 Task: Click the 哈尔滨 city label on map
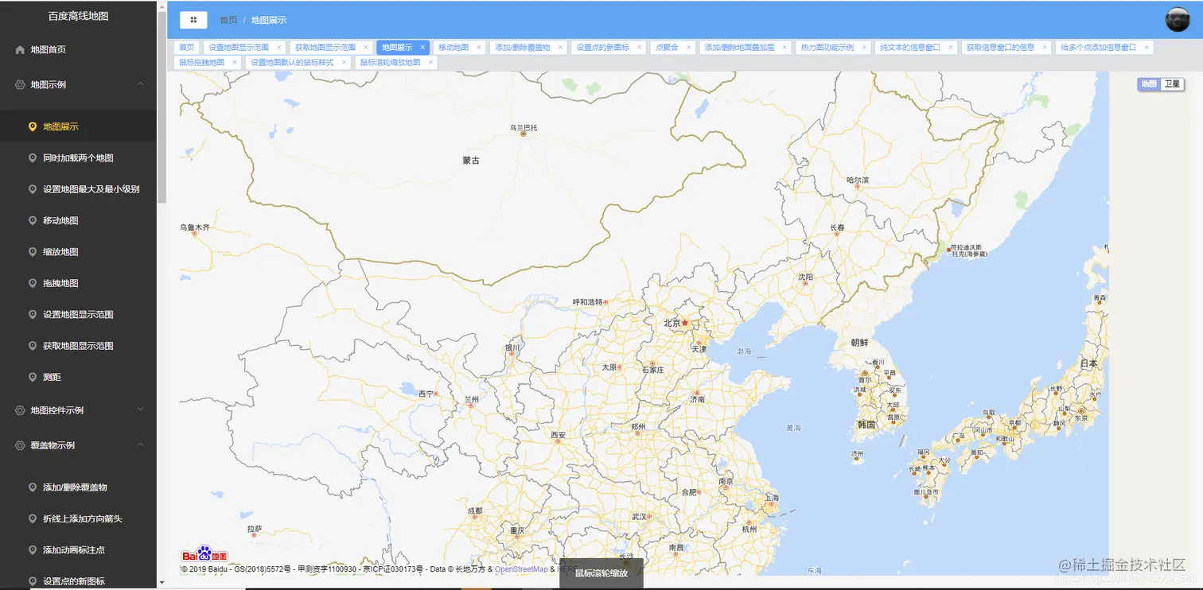click(858, 180)
